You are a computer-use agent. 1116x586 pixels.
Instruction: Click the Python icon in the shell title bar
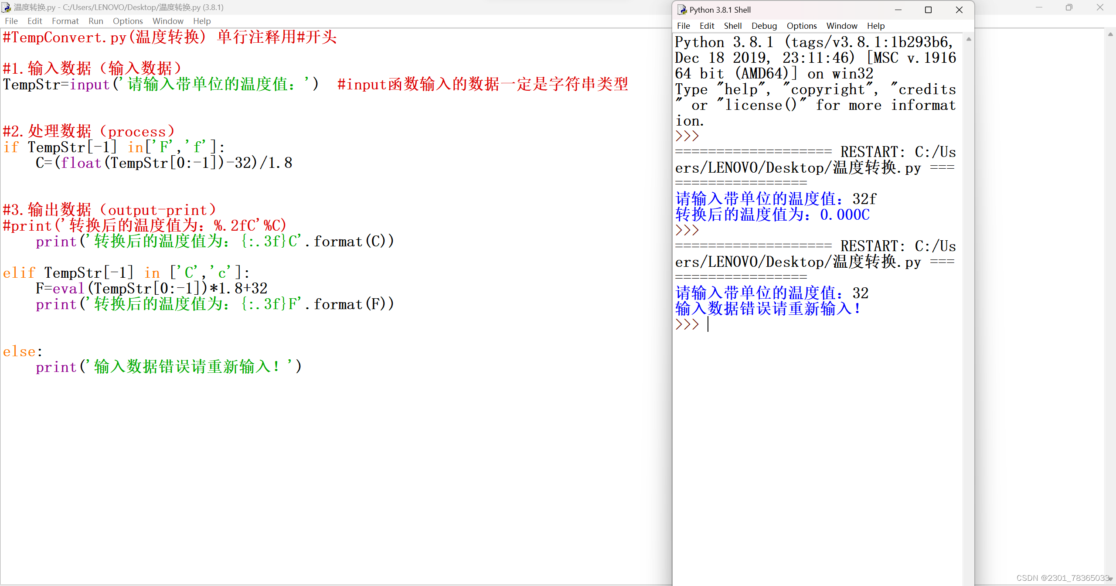pyautogui.click(x=681, y=10)
